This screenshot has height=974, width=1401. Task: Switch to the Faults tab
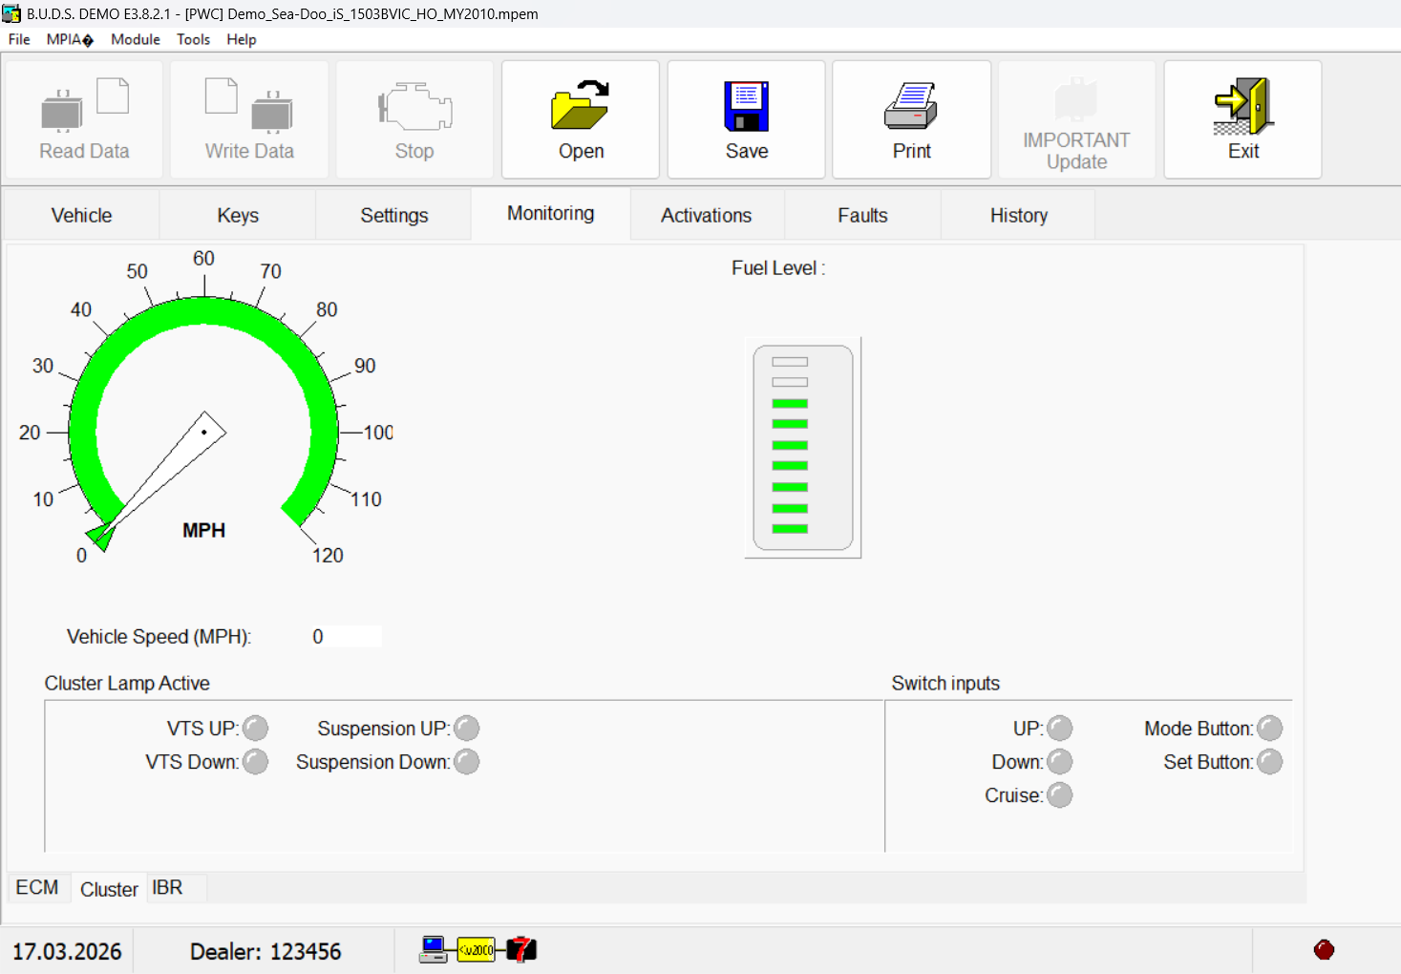point(862,215)
